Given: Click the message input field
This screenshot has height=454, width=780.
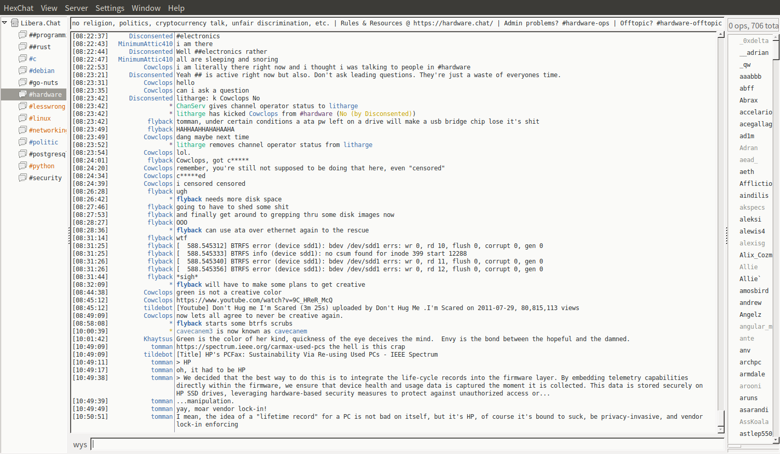Looking at the screenshot, I should (407, 444).
